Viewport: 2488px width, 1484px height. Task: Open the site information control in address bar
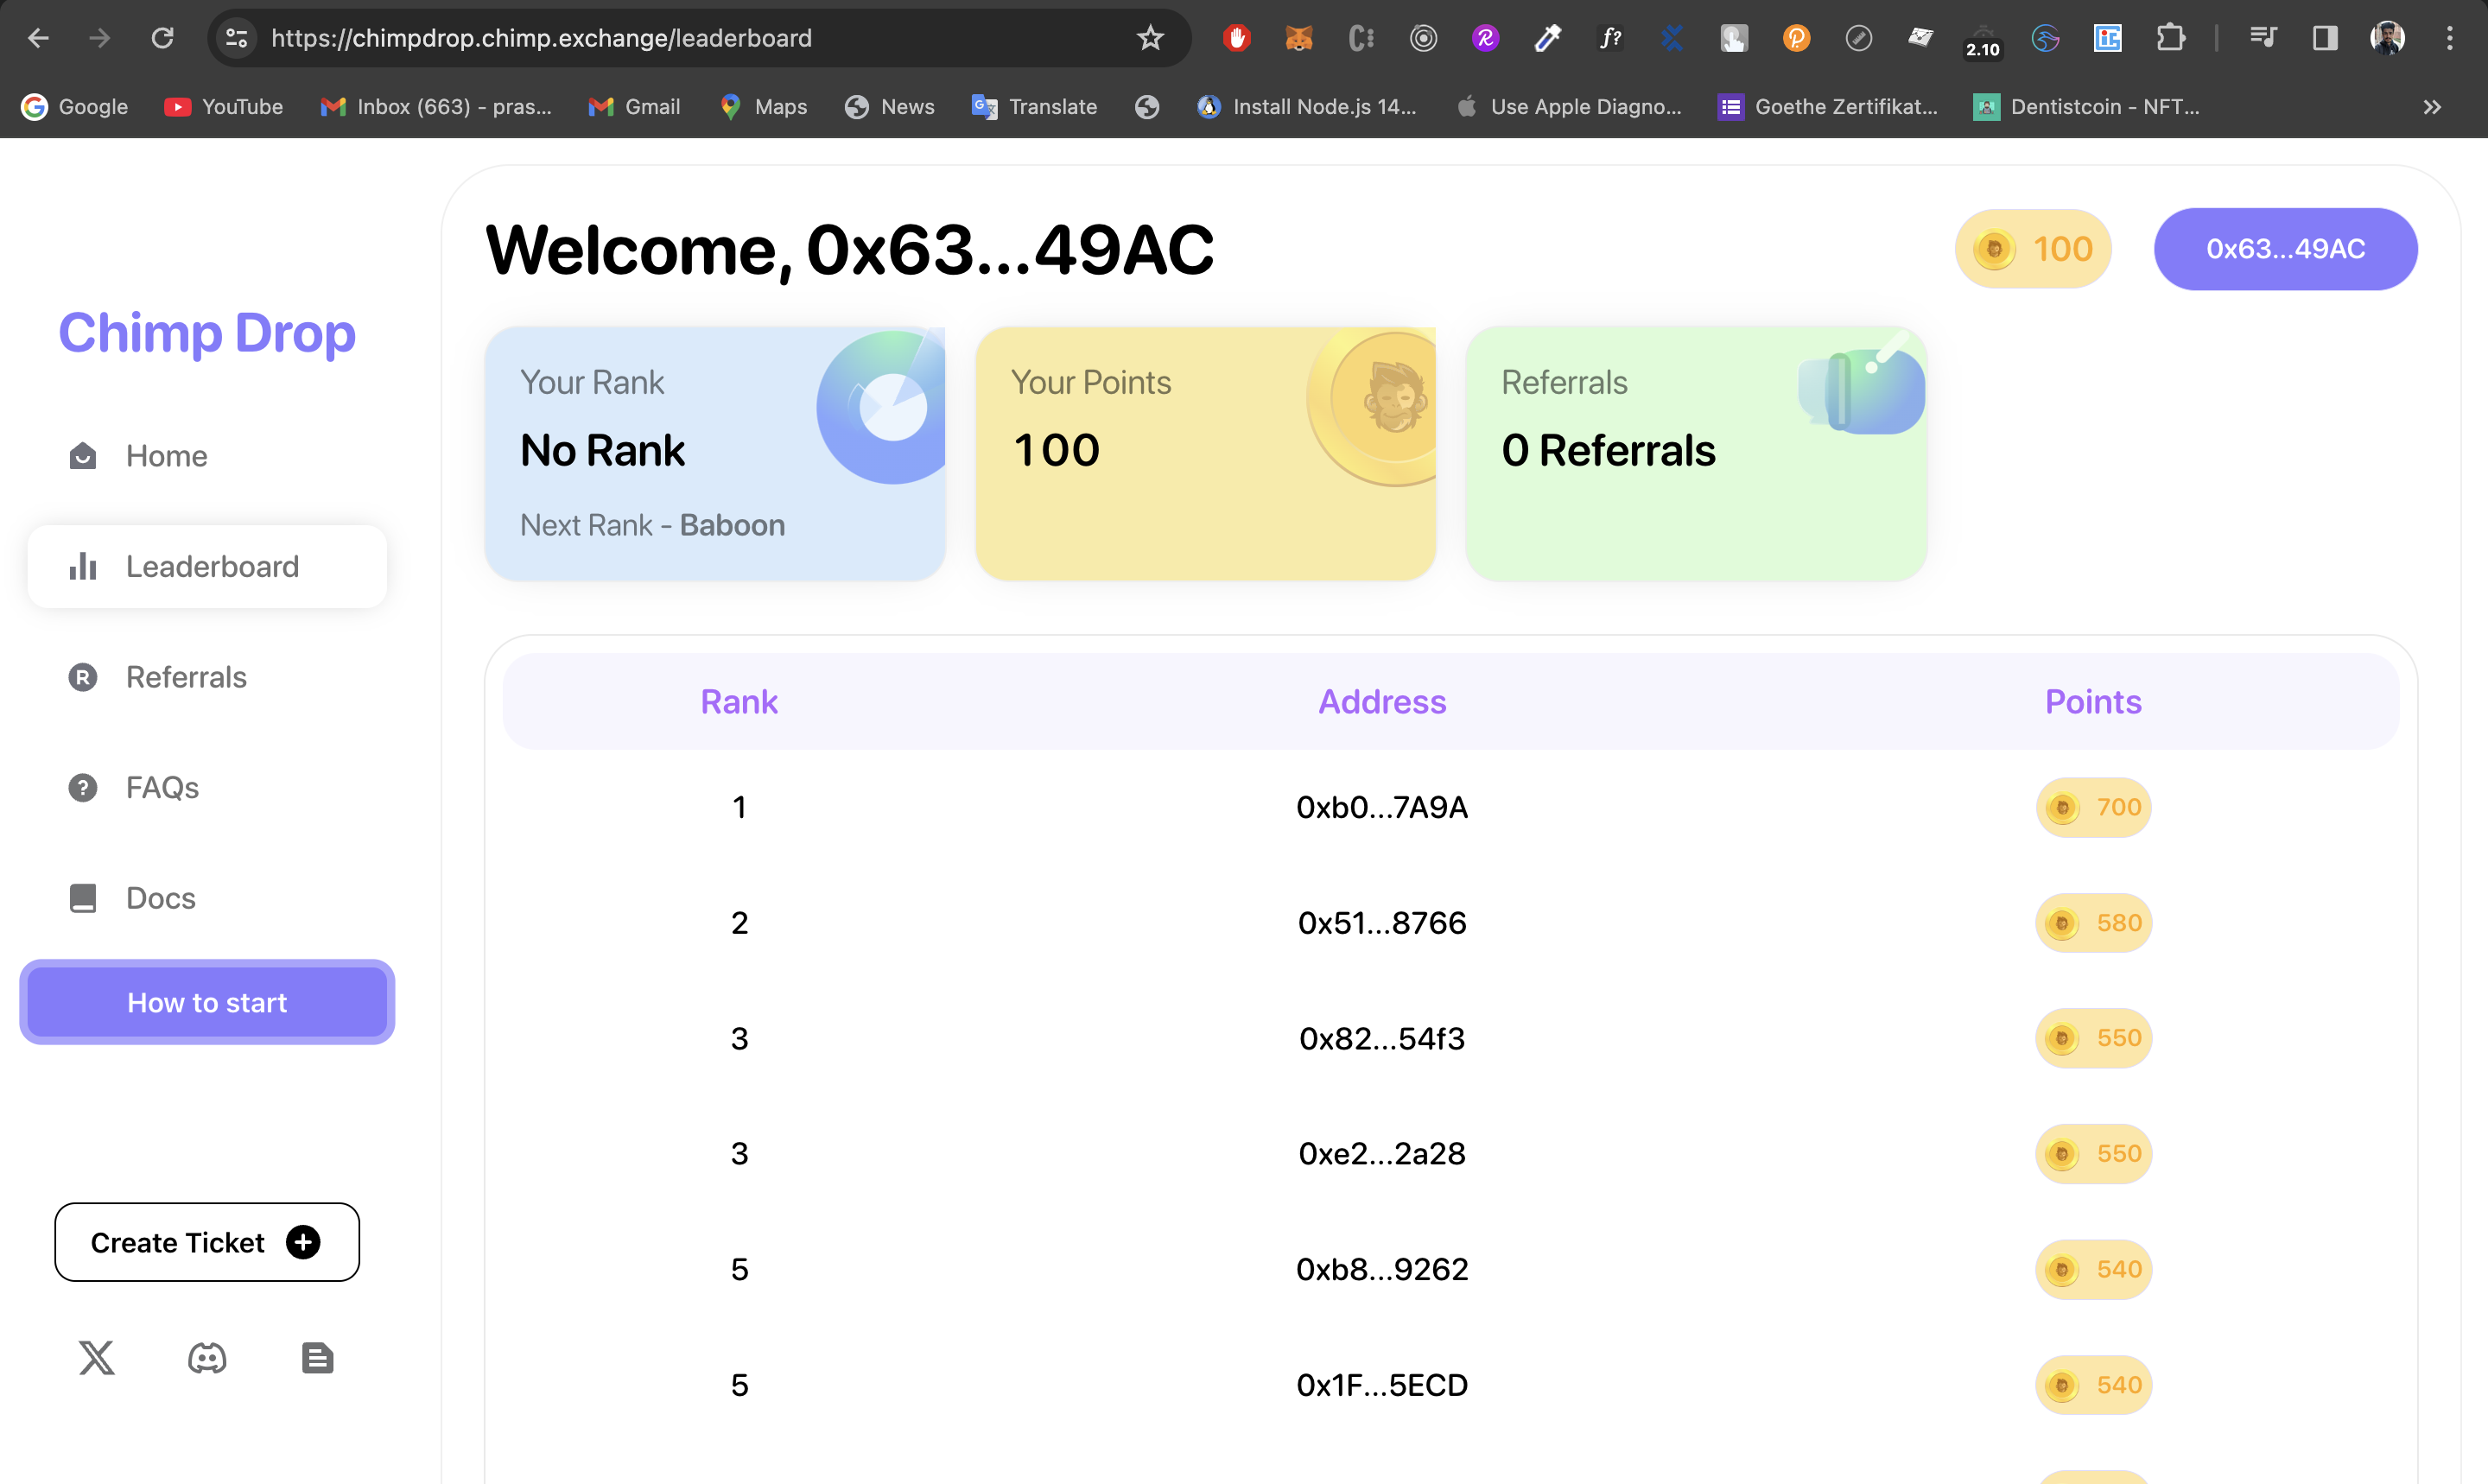tap(237, 38)
